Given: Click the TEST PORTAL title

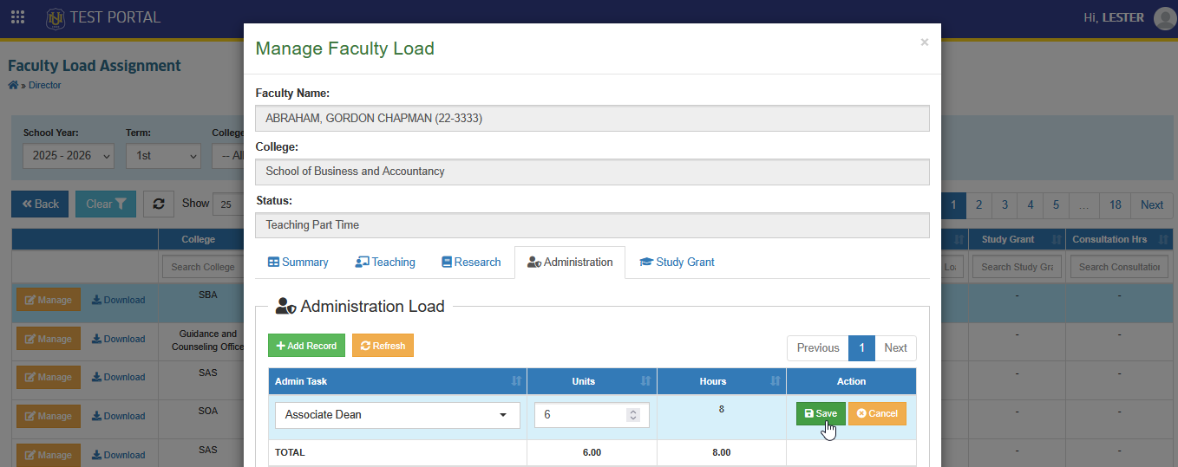Looking at the screenshot, I should pos(115,17).
